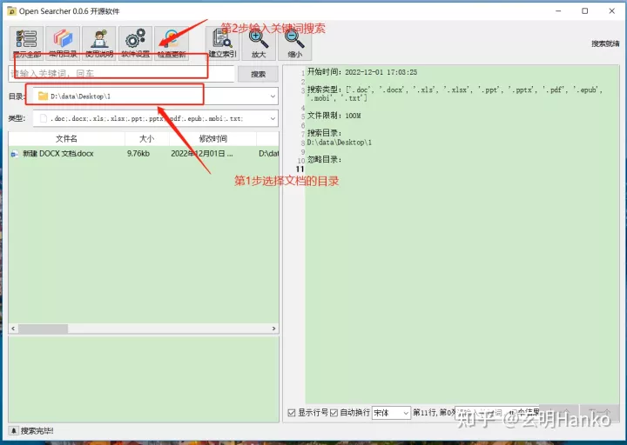Open the 使用说明 usage guide icon

pos(99,43)
